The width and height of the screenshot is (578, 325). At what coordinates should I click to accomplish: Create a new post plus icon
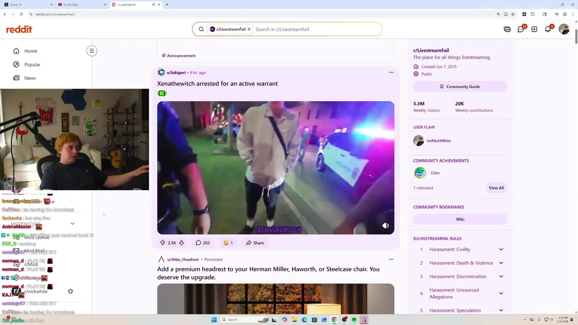(x=534, y=29)
